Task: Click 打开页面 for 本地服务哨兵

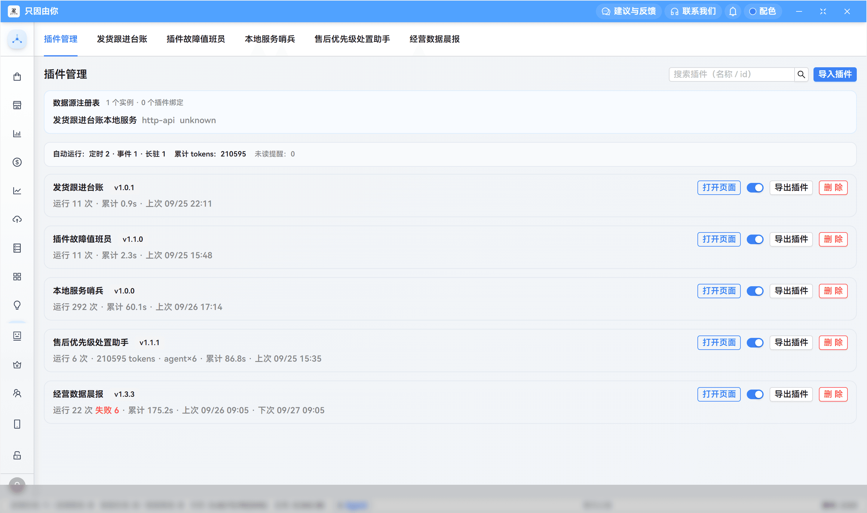Action: tap(718, 291)
